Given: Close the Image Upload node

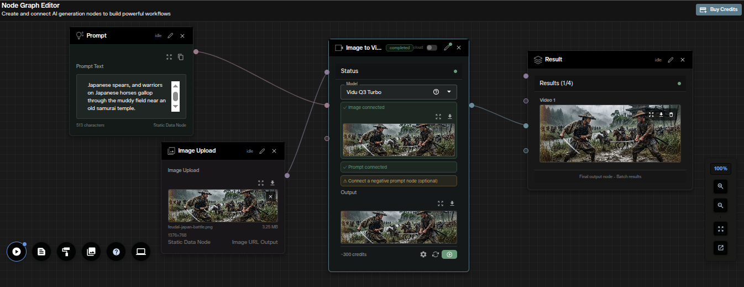Looking at the screenshot, I should 274,151.
